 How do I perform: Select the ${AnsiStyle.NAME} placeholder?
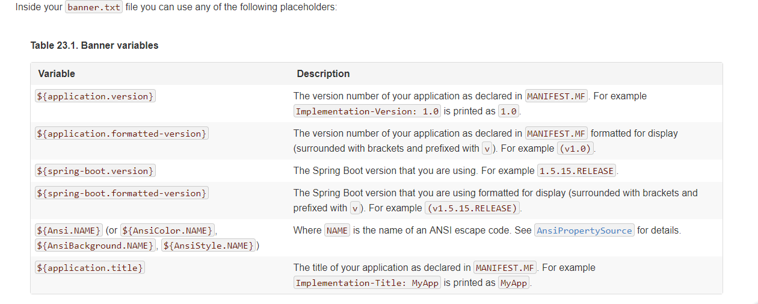pos(209,246)
